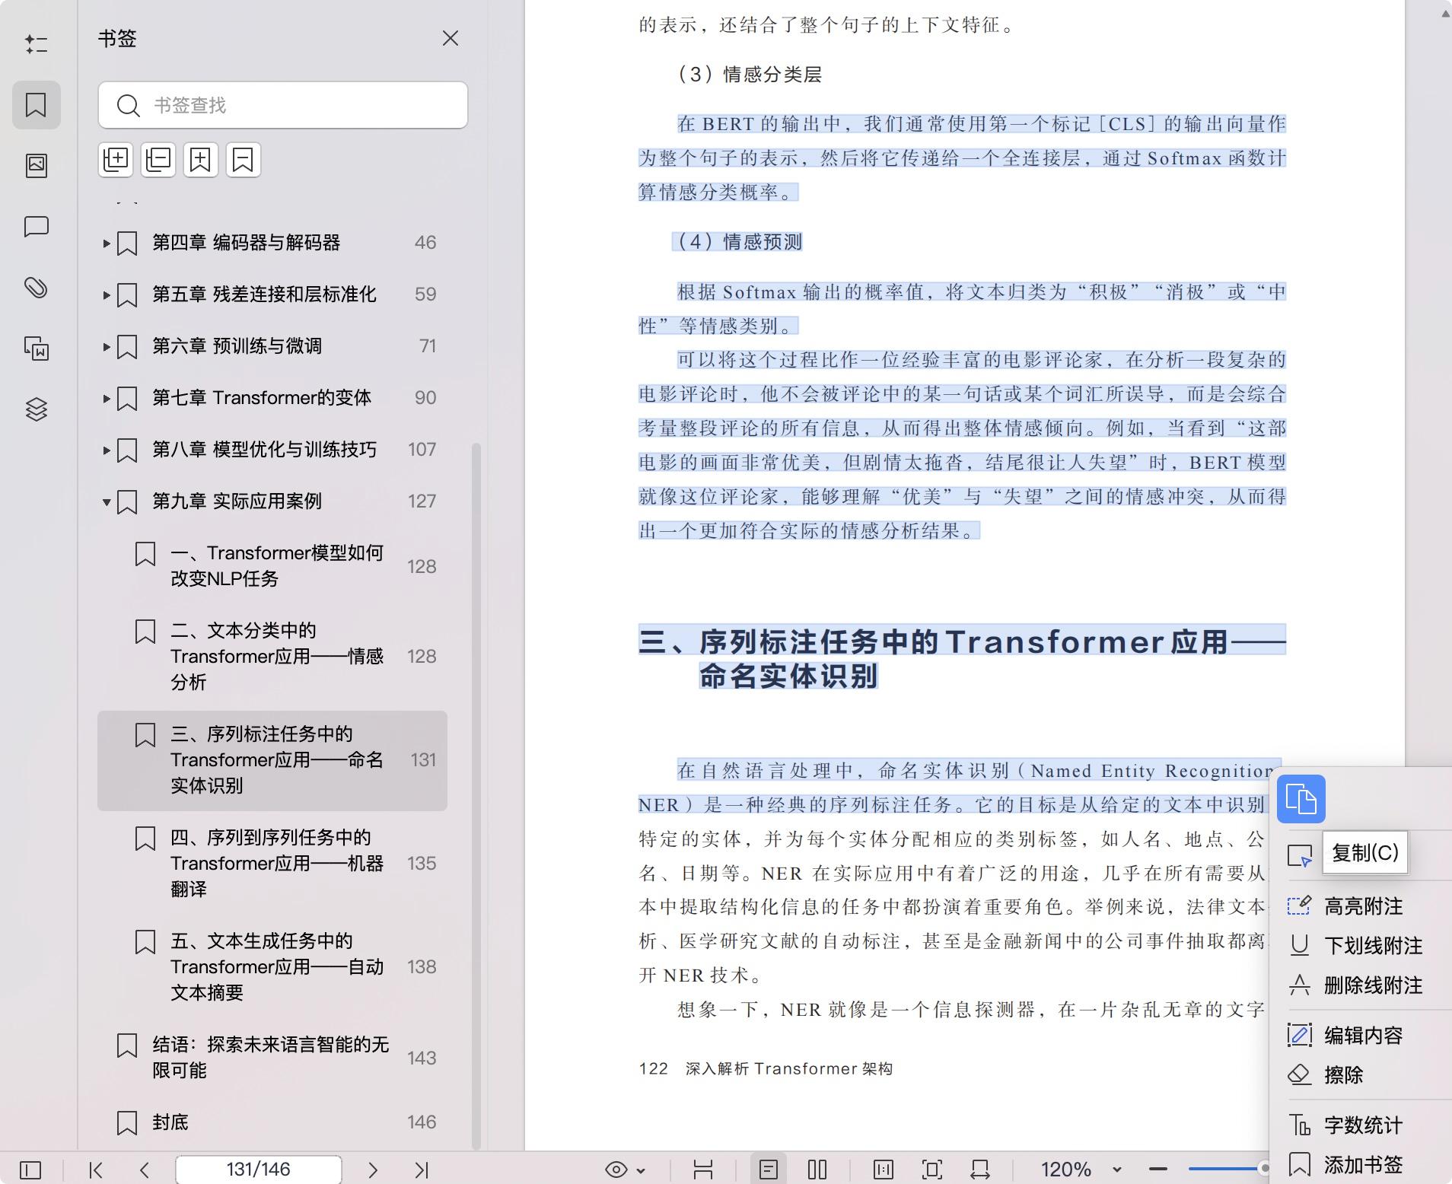Select two-page view mode
The width and height of the screenshot is (1452, 1184).
pyautogui.click(x=817, y=1170)
